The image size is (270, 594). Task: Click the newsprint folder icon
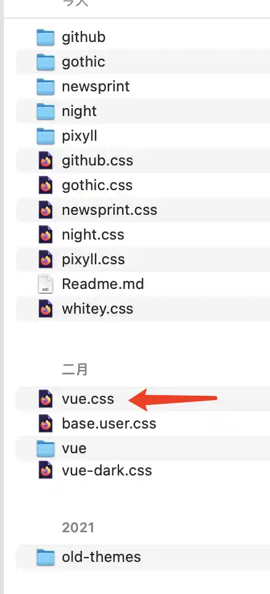[46, 86]
